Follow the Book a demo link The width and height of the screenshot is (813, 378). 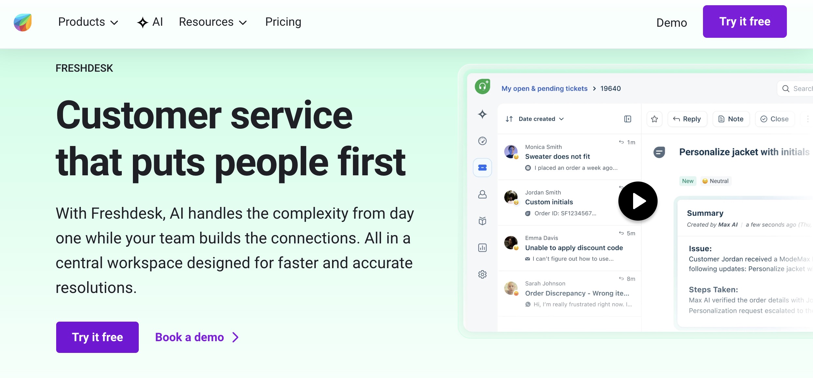click(x=197, y=337)
